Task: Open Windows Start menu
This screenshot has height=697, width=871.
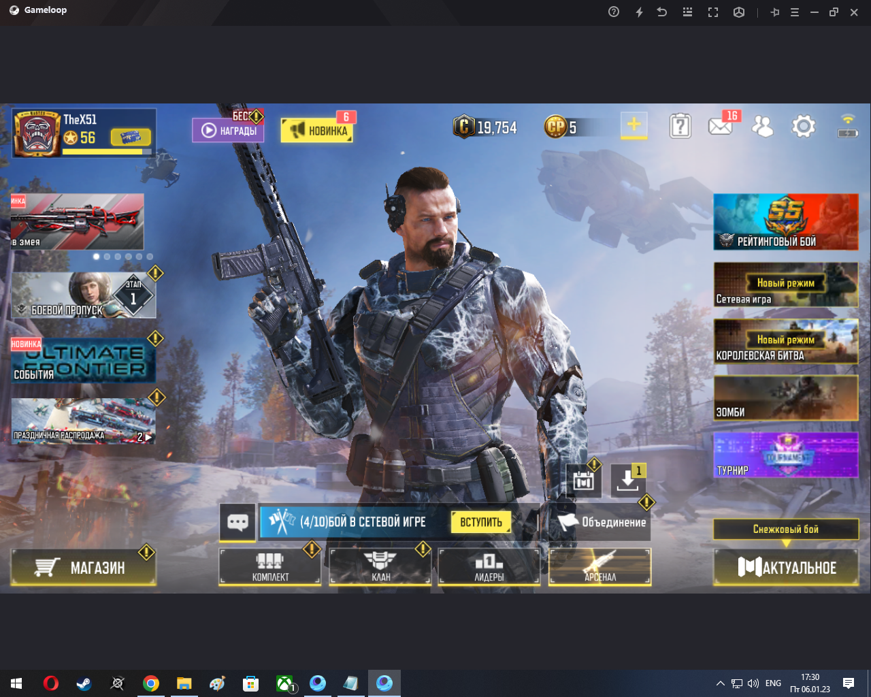Action: (16, 683)
